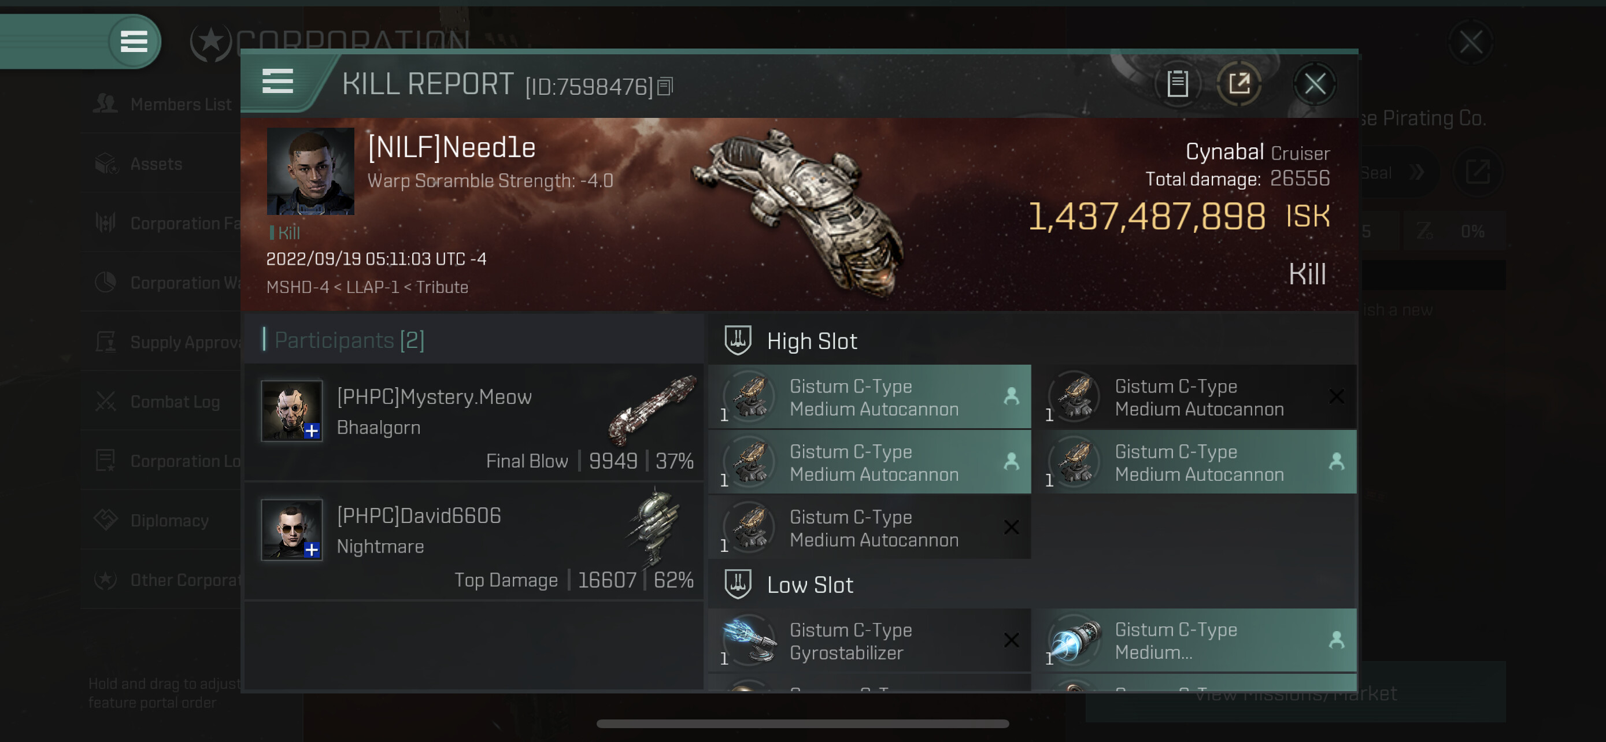View Needle's character portrait
This screenshot has width=1606, height=742.
(x=310, y=171)
